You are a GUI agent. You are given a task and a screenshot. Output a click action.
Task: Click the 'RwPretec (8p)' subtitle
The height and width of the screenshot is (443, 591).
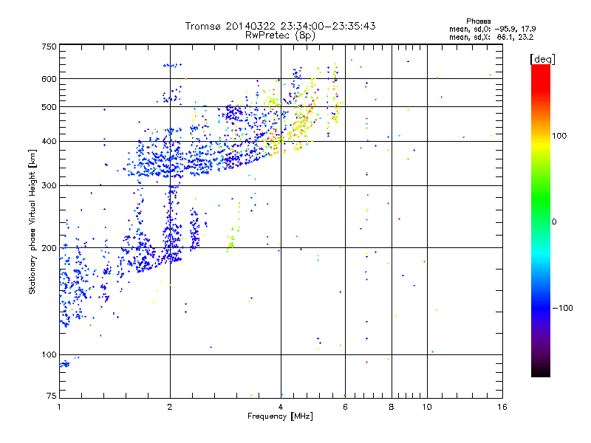point(280,35)
